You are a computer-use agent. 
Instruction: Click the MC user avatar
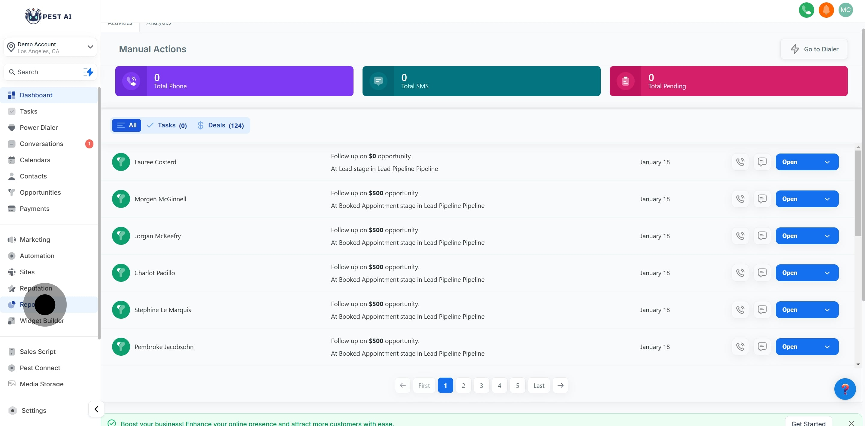pyautogui.click(x=845, y=10)
